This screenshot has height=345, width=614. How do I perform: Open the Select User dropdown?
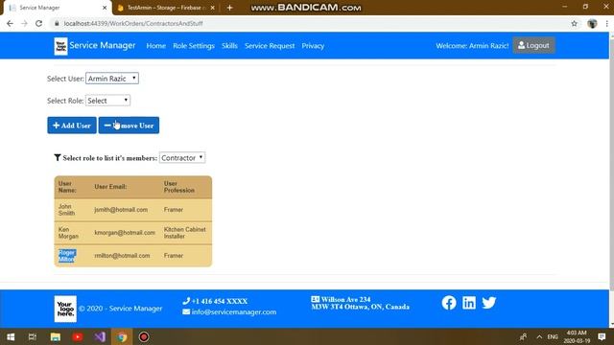point(112,79)
